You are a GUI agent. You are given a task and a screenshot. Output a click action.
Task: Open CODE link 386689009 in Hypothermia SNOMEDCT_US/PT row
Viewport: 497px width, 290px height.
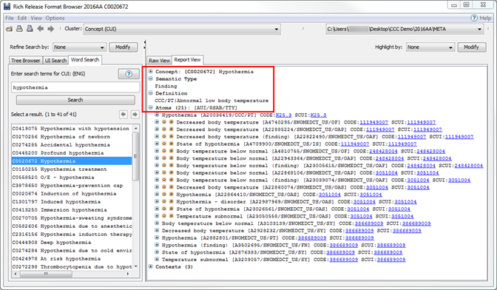pos(312,237)
